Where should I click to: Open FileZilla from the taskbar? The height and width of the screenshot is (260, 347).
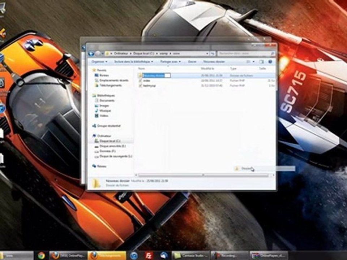(149, 256)
